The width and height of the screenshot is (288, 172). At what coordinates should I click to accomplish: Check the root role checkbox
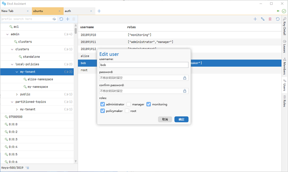[x=127, y=111]
